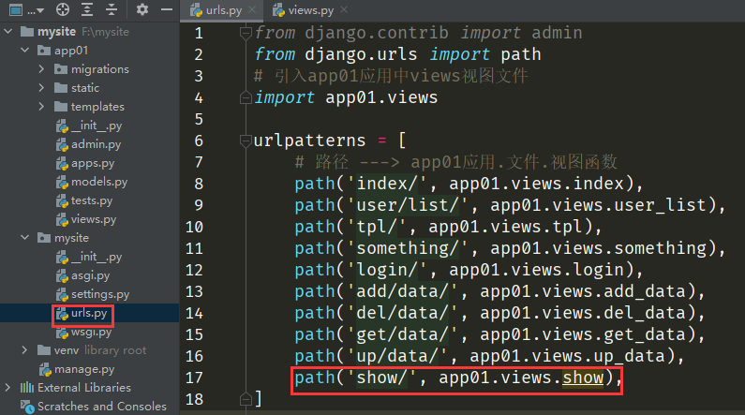The width and height of the screenshot is (745, 415).
Task: Click 'admin' on line 1 import
Action: click(557, 33)
